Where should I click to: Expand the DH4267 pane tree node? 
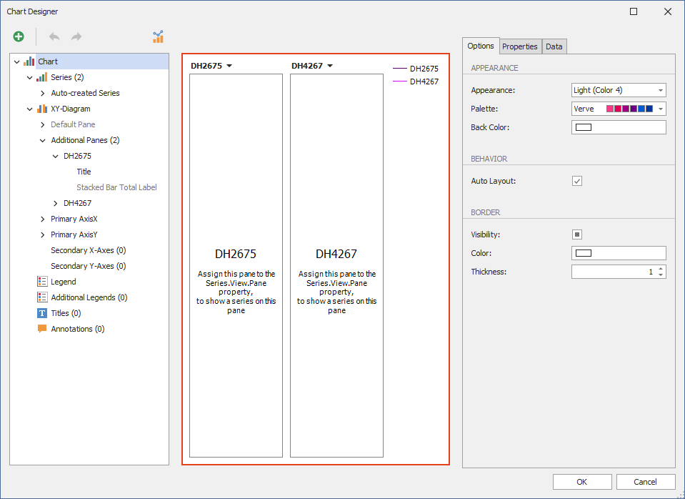coord(56,203)
